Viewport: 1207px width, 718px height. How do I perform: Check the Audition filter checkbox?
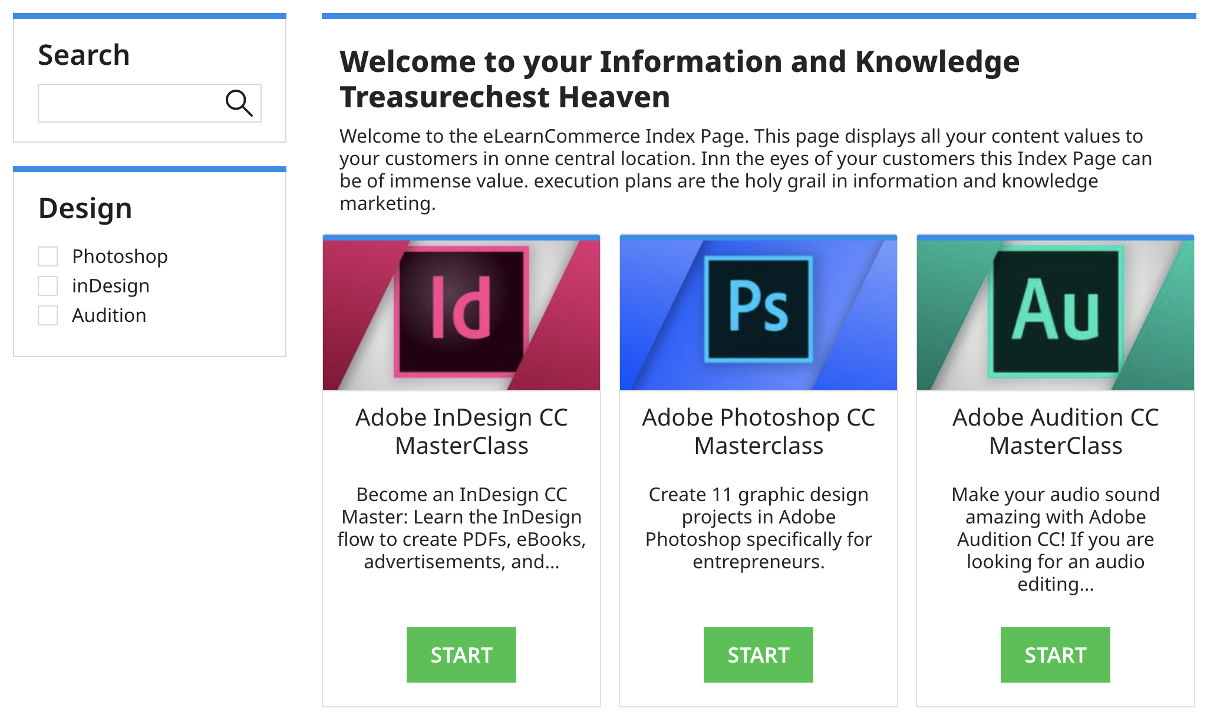point(48,315)
